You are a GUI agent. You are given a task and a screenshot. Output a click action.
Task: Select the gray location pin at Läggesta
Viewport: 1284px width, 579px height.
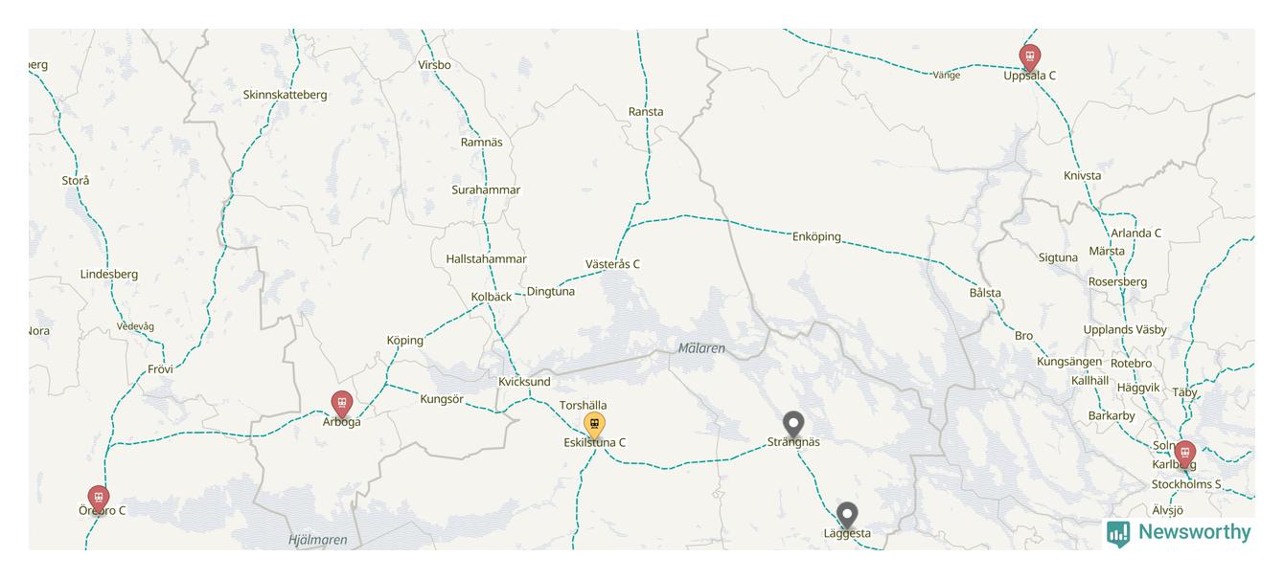point(847,516)
